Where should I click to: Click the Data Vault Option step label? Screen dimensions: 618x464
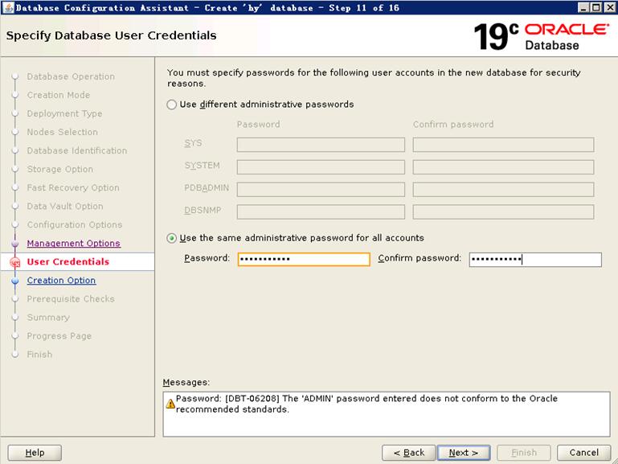[x=65, y=206]
